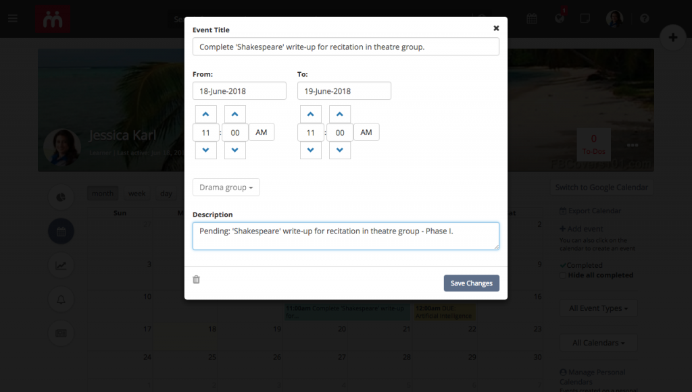
Task: Open the ID card sidebar icon
Action: click(x=61, y=333)
